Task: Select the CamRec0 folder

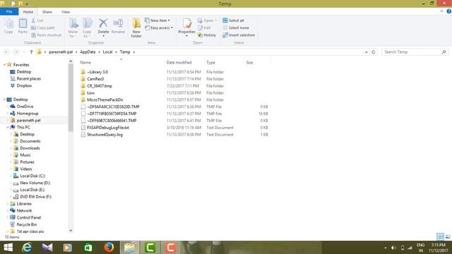Action: coord(95,79)
